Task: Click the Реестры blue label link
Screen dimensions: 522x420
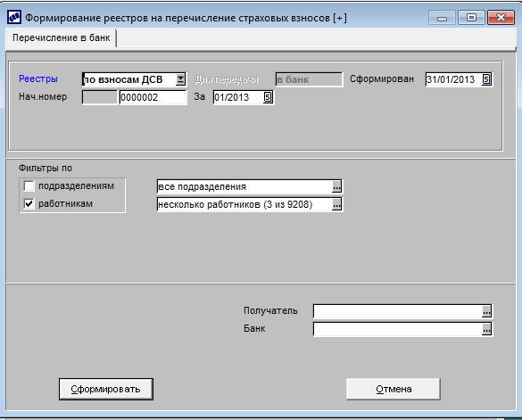Action: click(x=38, y=78)
